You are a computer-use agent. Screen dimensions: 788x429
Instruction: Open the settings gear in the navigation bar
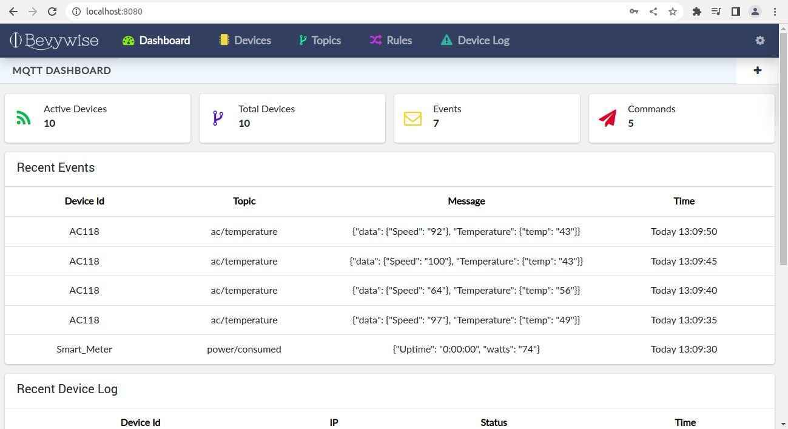[760, 40]
